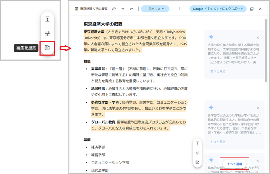Click the 現代法学部 list item
Image resolution: width=270 pixels, height=174 pixels.
(100, 170)
